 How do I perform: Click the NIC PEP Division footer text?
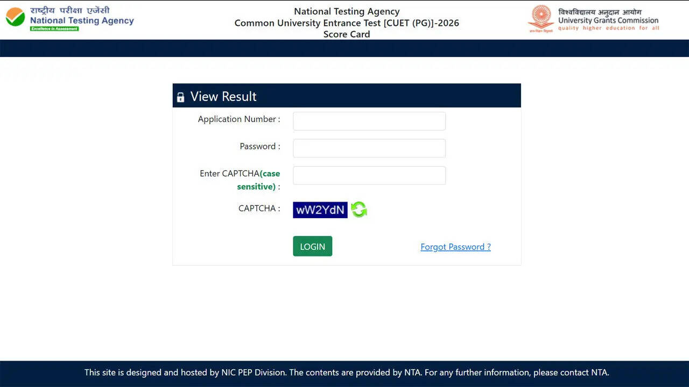(x=253, y=372)
